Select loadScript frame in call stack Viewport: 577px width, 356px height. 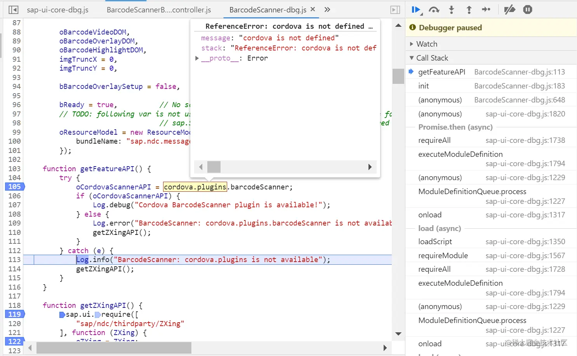(x=491, y=241)
